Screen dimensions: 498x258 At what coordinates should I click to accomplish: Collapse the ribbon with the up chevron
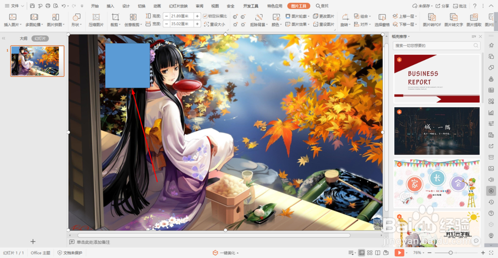pos(492,5)
